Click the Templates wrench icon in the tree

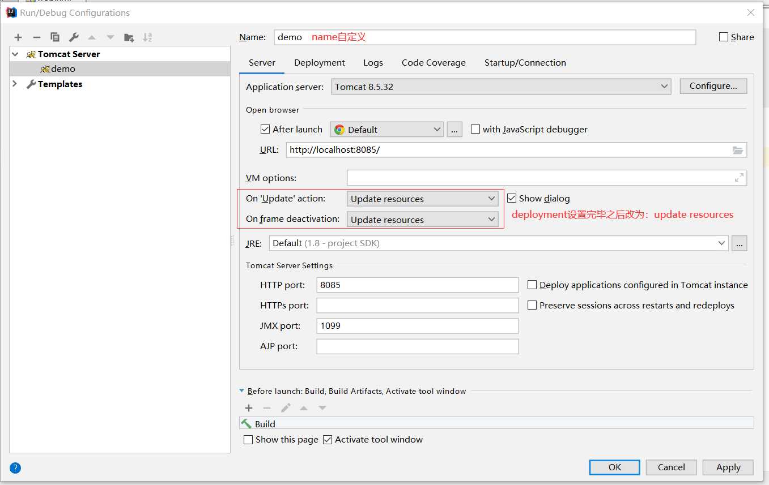click(x=31, y=84)
